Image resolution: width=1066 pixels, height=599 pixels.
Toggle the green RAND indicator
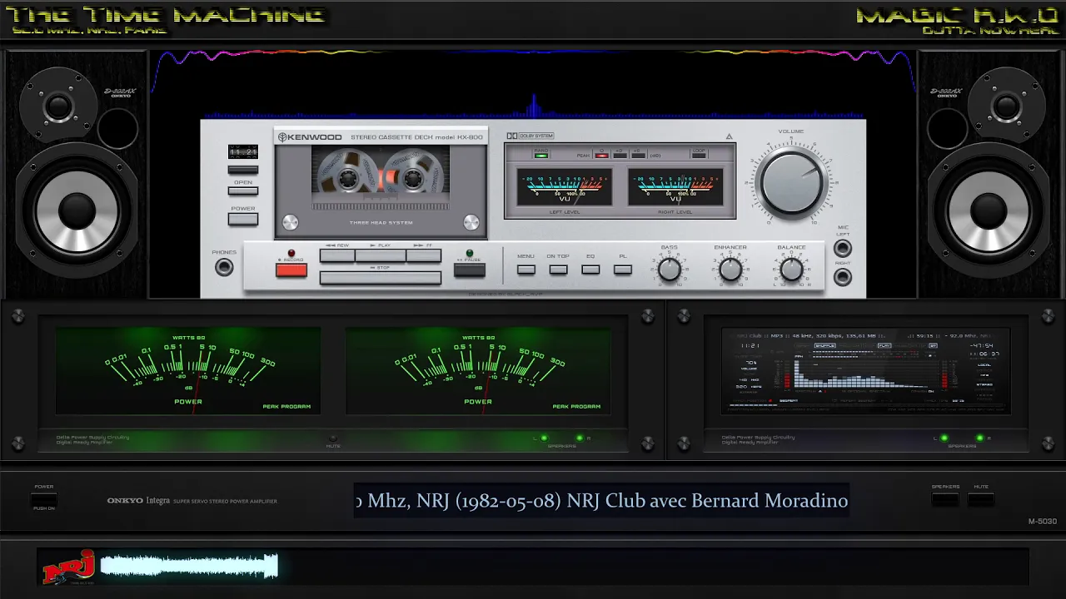tap(541, 155)
